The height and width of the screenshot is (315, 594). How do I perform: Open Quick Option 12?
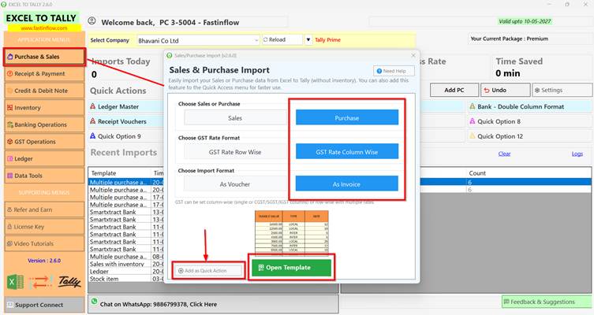click(x=530, y=136)
